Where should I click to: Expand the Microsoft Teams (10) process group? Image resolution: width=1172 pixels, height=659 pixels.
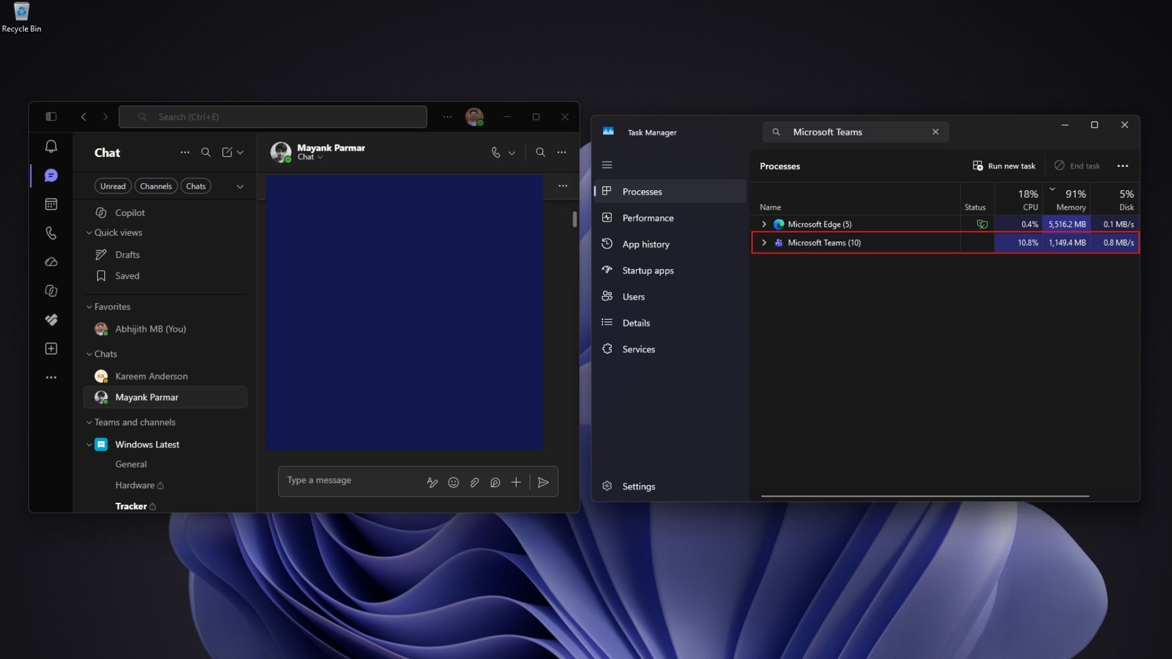point(764,243)
